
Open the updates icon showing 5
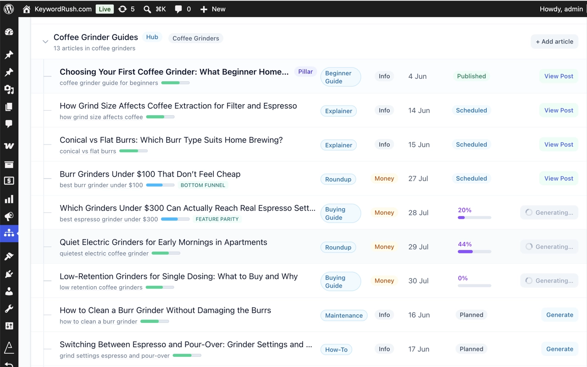pos(126,9)
